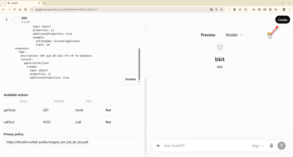Image resolution: width=293 pixels, height=157 pixels.
Task: Click the 'limit: 10' schema line
Action: (43, 45)
